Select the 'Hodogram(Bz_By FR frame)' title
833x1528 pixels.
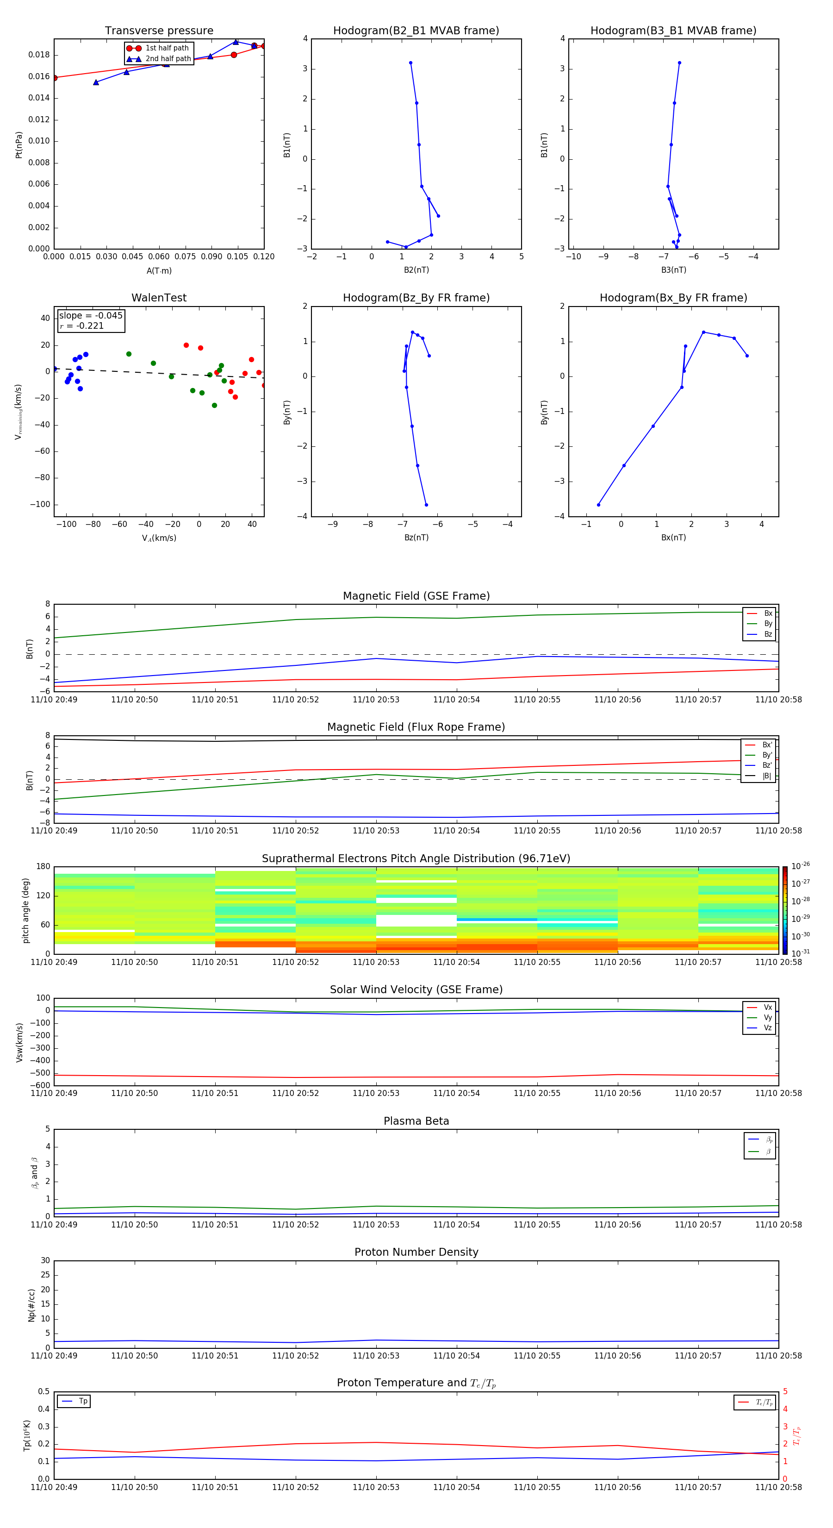[x=416, y=298]
